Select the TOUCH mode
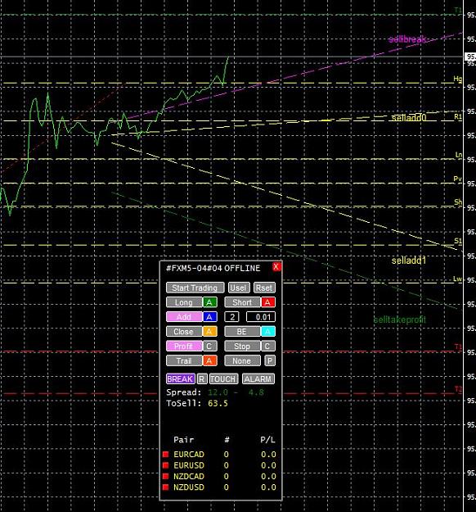The image size is (476, 512). 223,378
